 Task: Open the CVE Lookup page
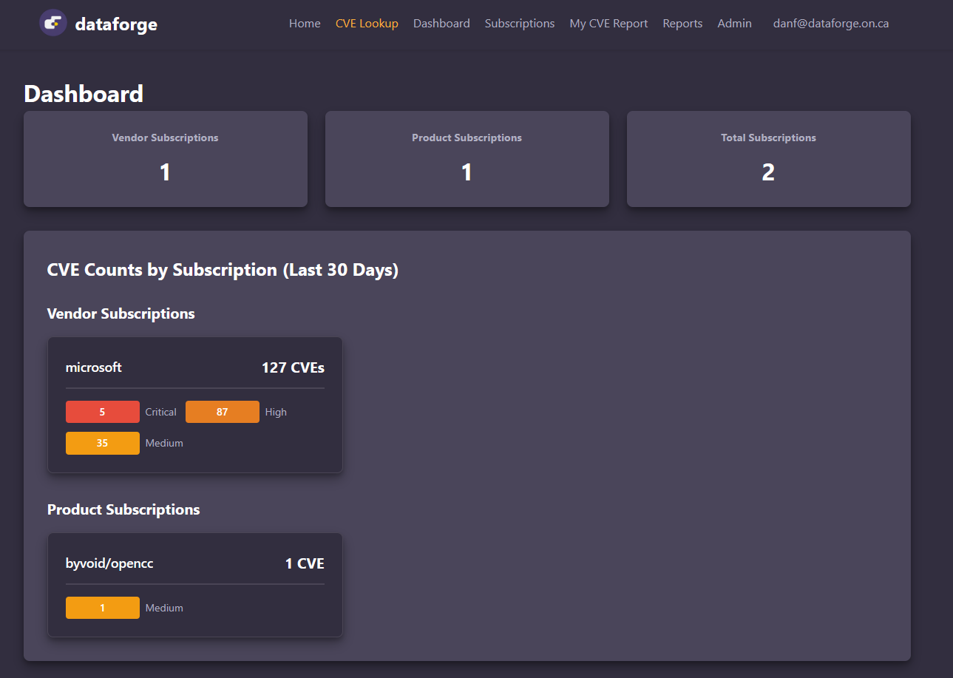pyautogui.click(x=367, y=24)
